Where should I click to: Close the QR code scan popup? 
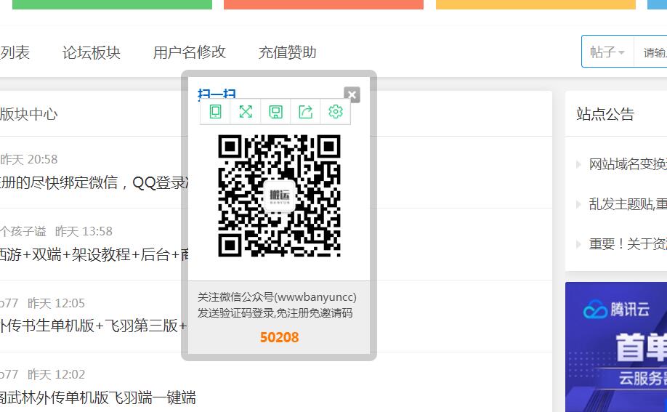pyautogui.click(x=352, y=94)
